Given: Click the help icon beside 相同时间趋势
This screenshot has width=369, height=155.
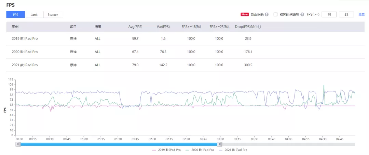Looking at the screenshot, I should [x=302, y=15].
